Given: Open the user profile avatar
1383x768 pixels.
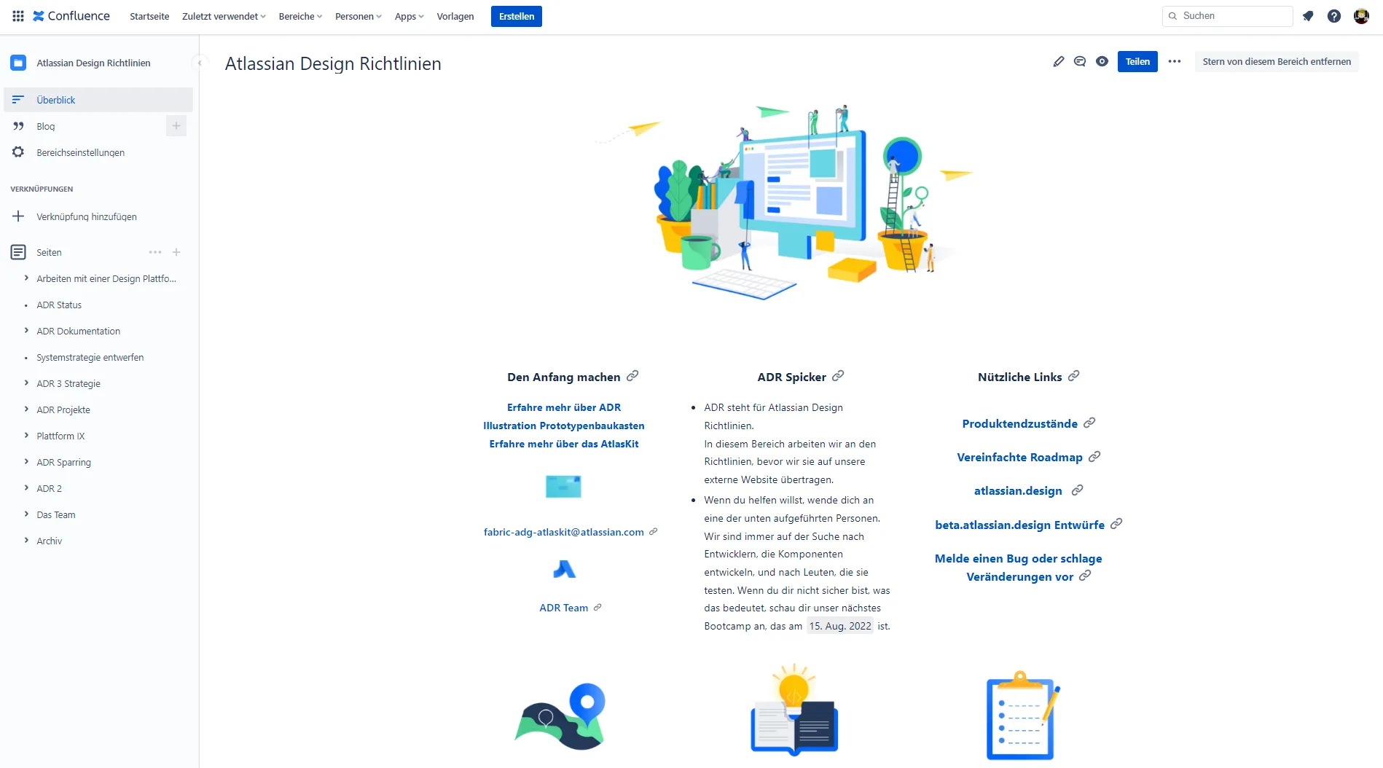Looking at the screenshot, I should tap(1361, 16).
